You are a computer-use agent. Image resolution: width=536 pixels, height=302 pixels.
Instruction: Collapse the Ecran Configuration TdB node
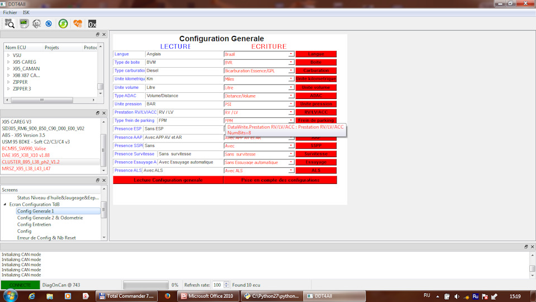[x=5, y=205]
